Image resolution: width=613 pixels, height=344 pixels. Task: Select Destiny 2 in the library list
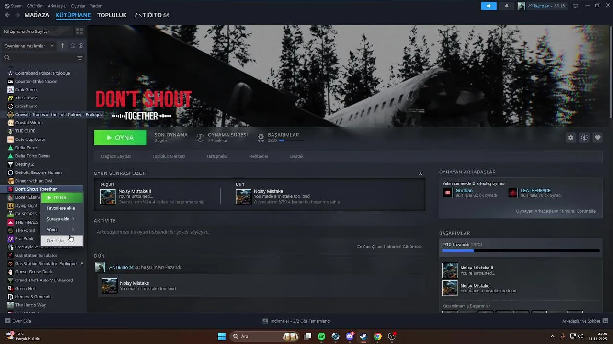point(24,164)
